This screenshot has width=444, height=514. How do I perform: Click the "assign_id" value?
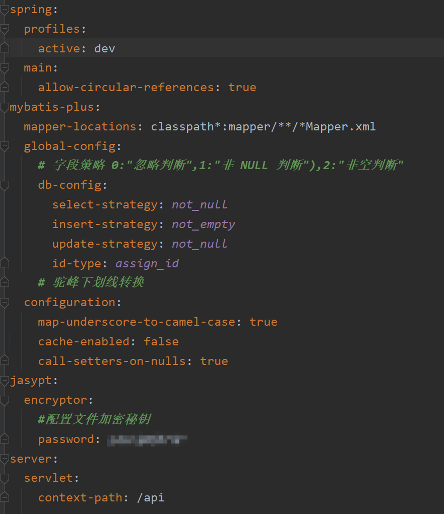[x=147, y=264]
